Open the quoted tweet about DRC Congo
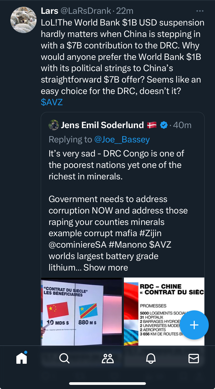Image resolution: width=215 pixels, height=389 pixels. click(x=117, y=187)
